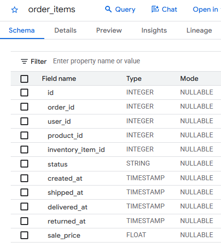221x244 pixels.
Task: Click the TIMESTAMP type of returned_at
Action: coord(146,221)
